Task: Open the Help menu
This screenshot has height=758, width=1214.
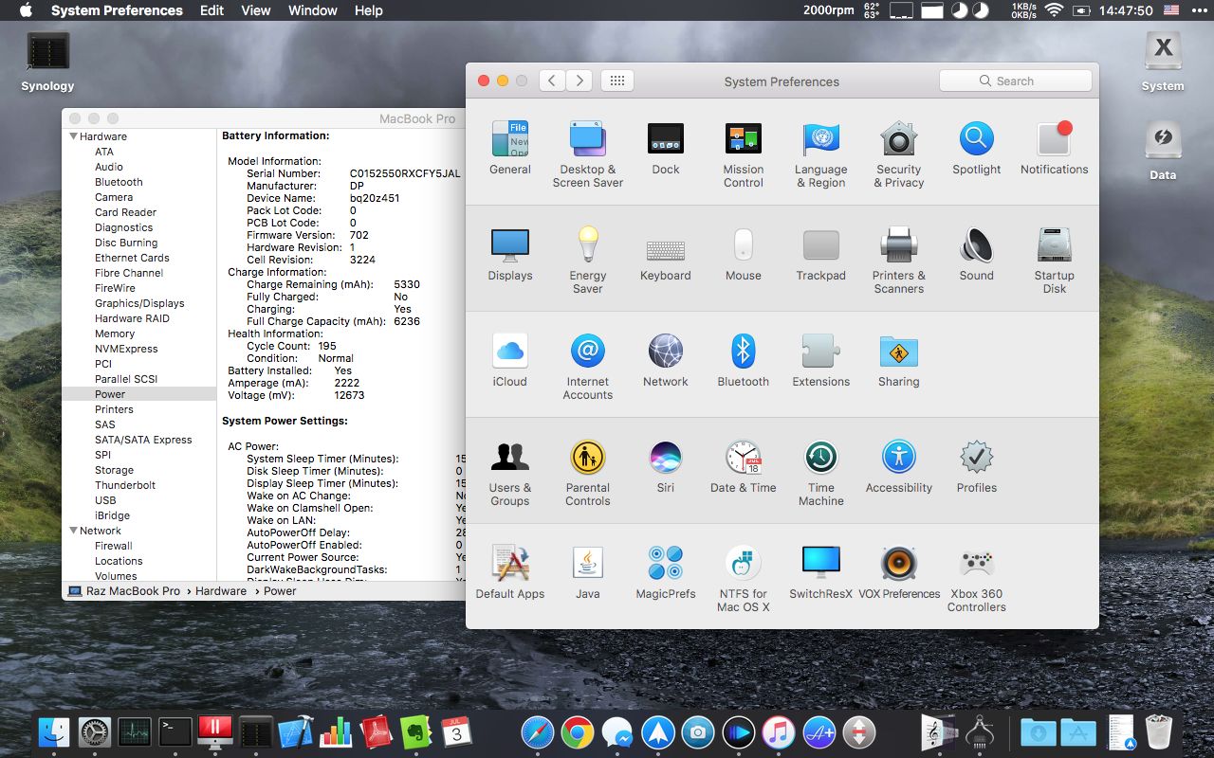Action: [369, 10]
